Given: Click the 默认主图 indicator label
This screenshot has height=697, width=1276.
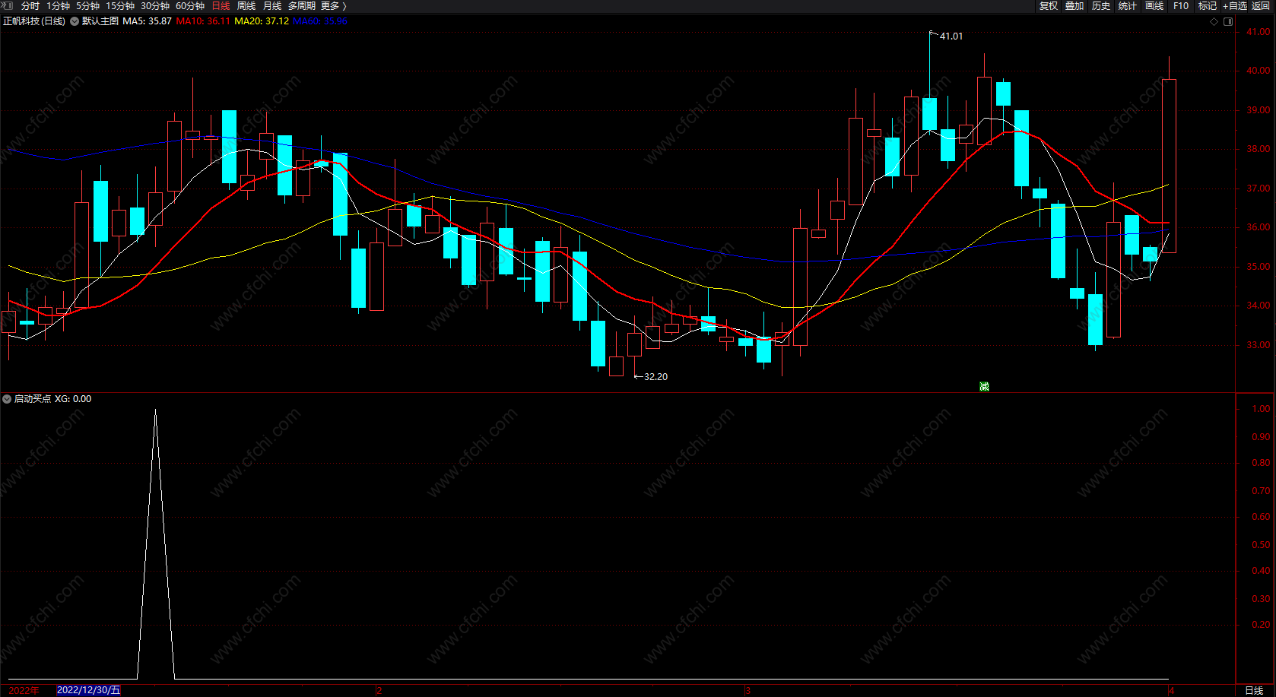Looking at the screenshot, I should coord(100,21).
